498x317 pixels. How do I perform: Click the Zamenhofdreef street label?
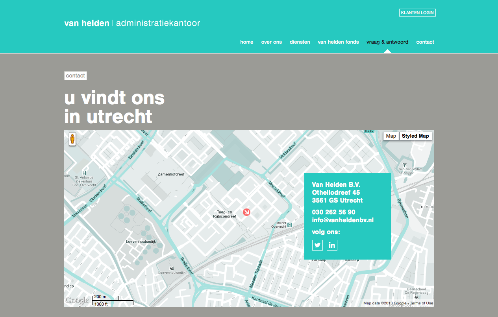point(171,174)
